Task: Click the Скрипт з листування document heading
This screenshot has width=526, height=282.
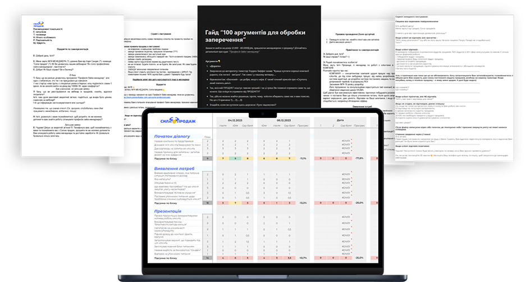Action: (x=161, y=34)
